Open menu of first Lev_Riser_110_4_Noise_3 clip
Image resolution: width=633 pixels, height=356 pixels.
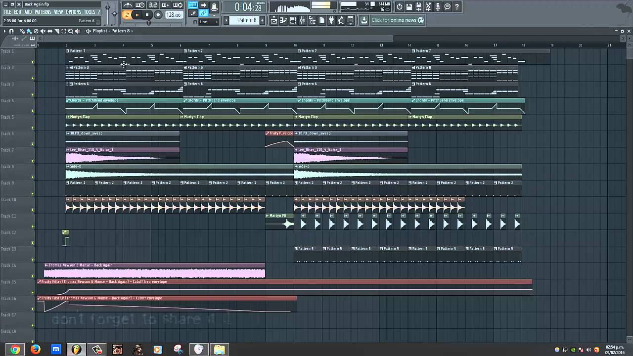pos(68,149)
